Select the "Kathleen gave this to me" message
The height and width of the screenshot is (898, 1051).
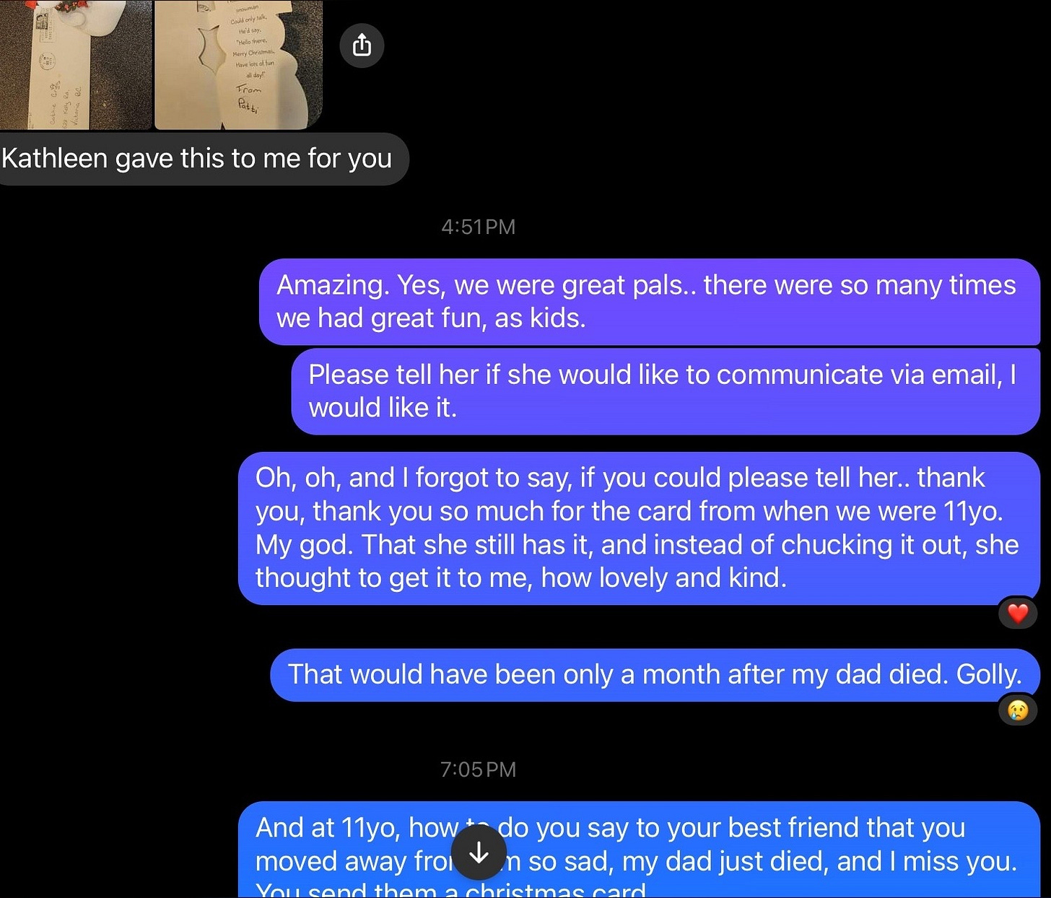click(x=204, y=159)
